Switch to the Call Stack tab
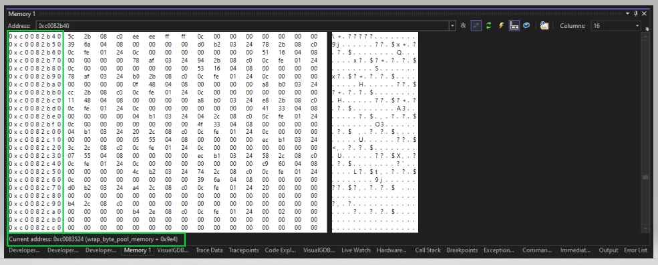 (428, 250)
